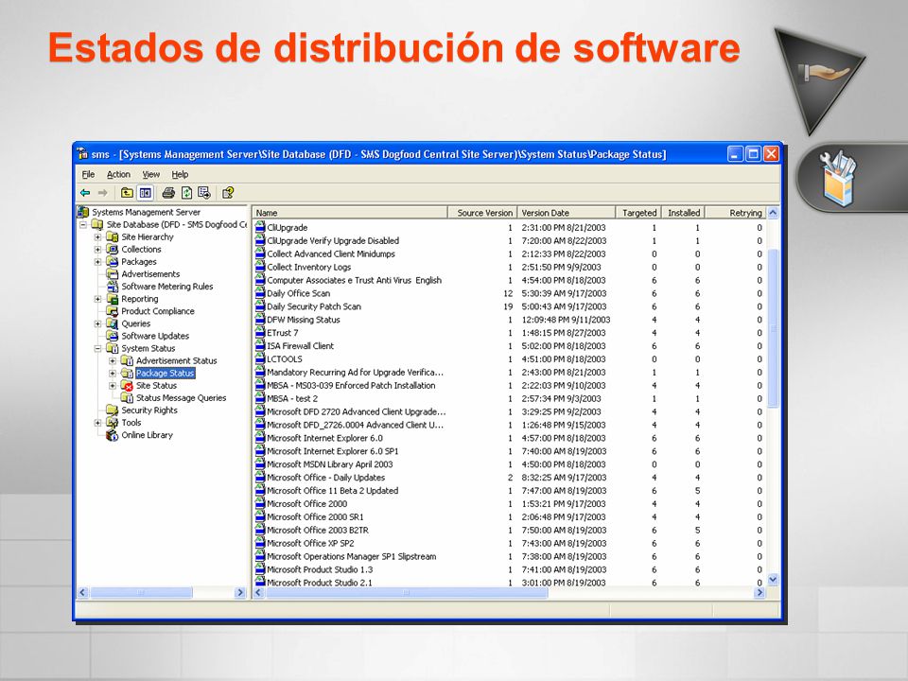Expand the Advertisement Status node
908x681 pixels.
click(113, 360)
